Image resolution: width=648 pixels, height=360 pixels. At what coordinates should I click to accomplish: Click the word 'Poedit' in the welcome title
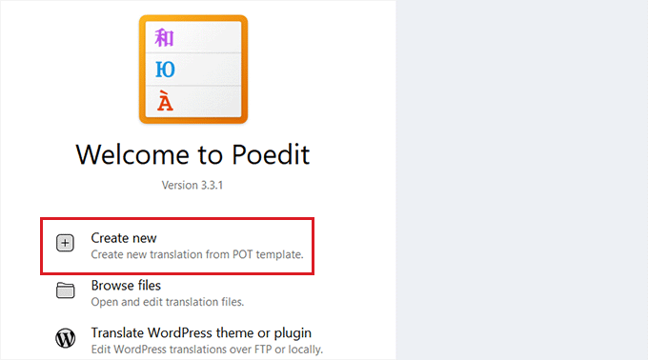click(x=271, y=155)
